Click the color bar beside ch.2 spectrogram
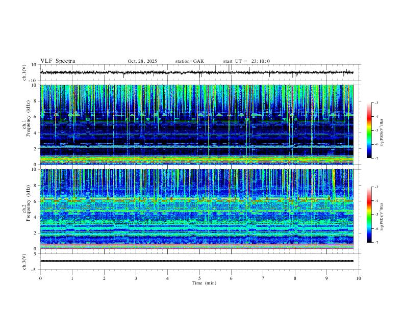Viewport: 404px width, 312px height. [x=369, y=215]
